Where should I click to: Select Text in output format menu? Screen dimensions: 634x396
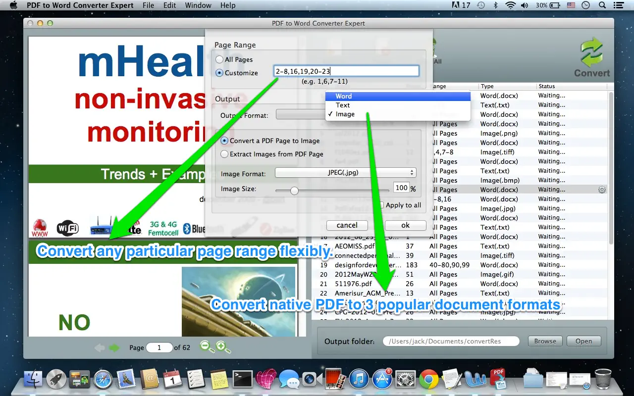pyautogui.click(x=398, y=105)
